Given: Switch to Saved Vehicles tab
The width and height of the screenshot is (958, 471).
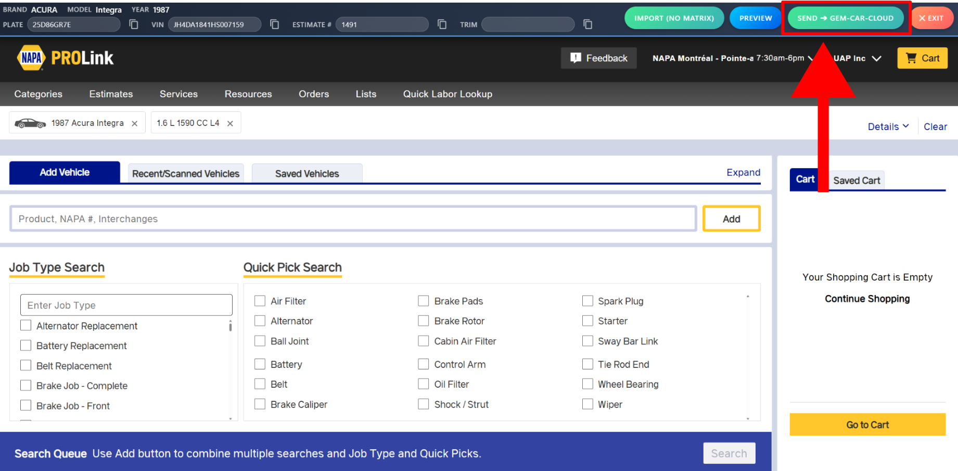Looking at the screenshot, I should (x=307, y=173).
